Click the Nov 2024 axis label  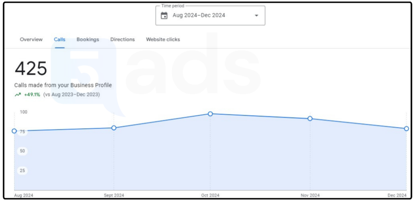[310, 195]
